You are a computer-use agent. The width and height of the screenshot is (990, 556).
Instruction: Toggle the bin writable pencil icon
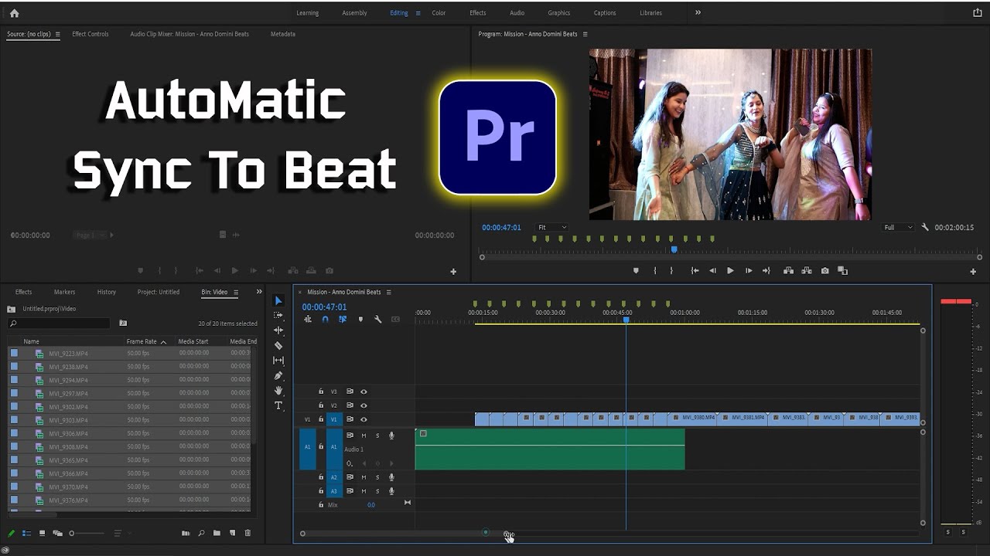pos(11,533)
